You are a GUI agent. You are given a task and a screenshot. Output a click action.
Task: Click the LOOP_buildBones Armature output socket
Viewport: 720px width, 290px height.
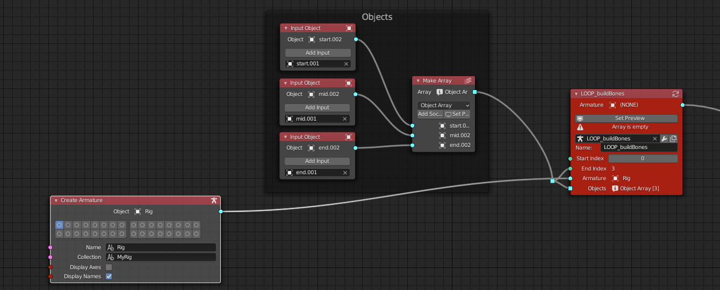pyautogui.click(x=682, y=105)
